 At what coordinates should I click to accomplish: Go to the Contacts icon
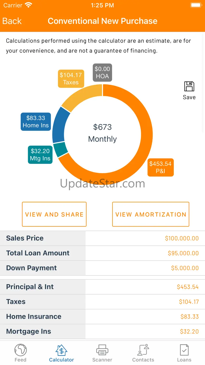[x=143, y=350]
